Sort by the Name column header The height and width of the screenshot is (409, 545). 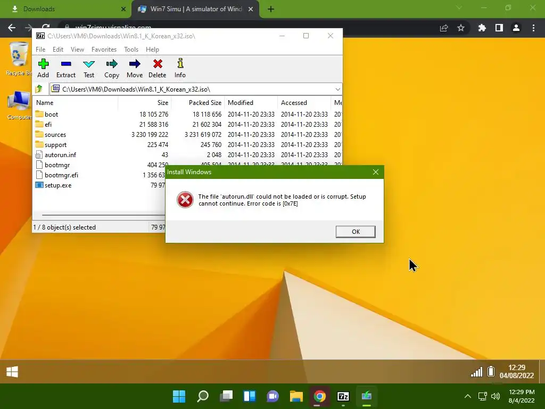[x=76, y=103]
